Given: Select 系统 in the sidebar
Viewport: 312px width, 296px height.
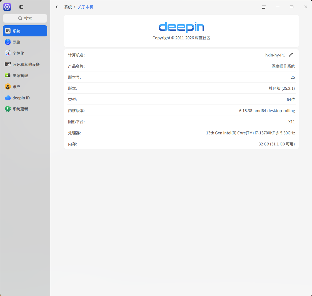Looking at the screenshot, I should pos(25,31).
